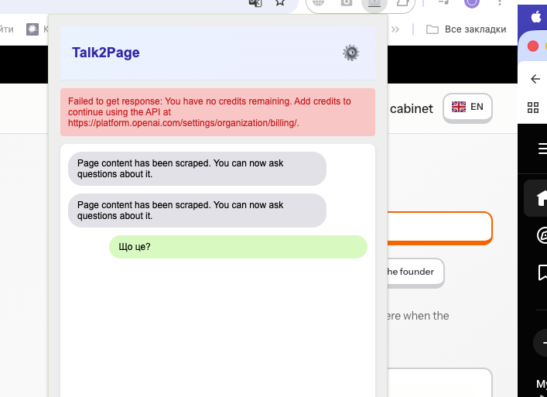
Task: Open the hamburger menu in right window
Action: click(x=542, y=149)
